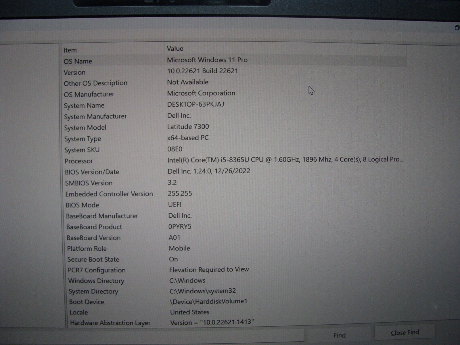
Task: Select the Secure Boot value On
Action: coord(173,259)
